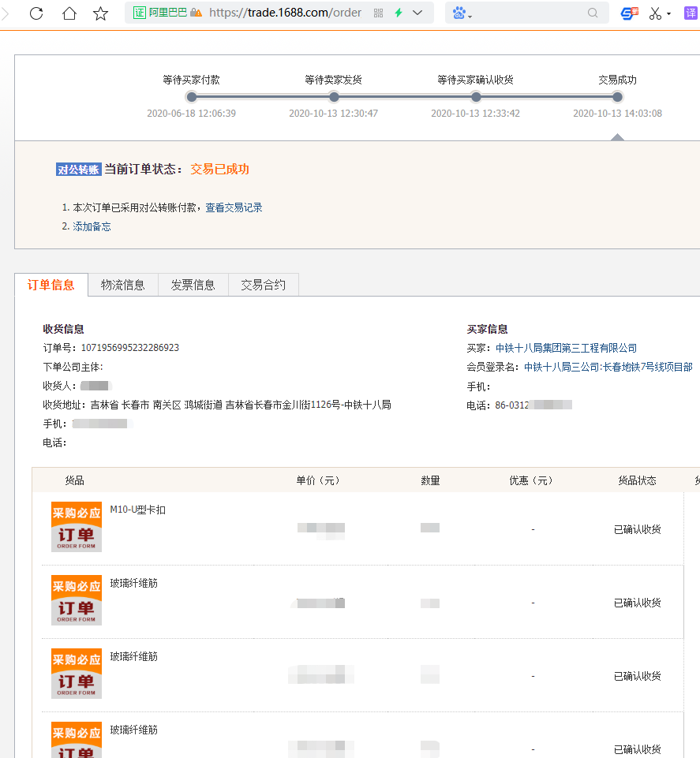Switch to the 物流信息 tab
Image resolution: width=700 pixels, height=758 pixels.
123,285
